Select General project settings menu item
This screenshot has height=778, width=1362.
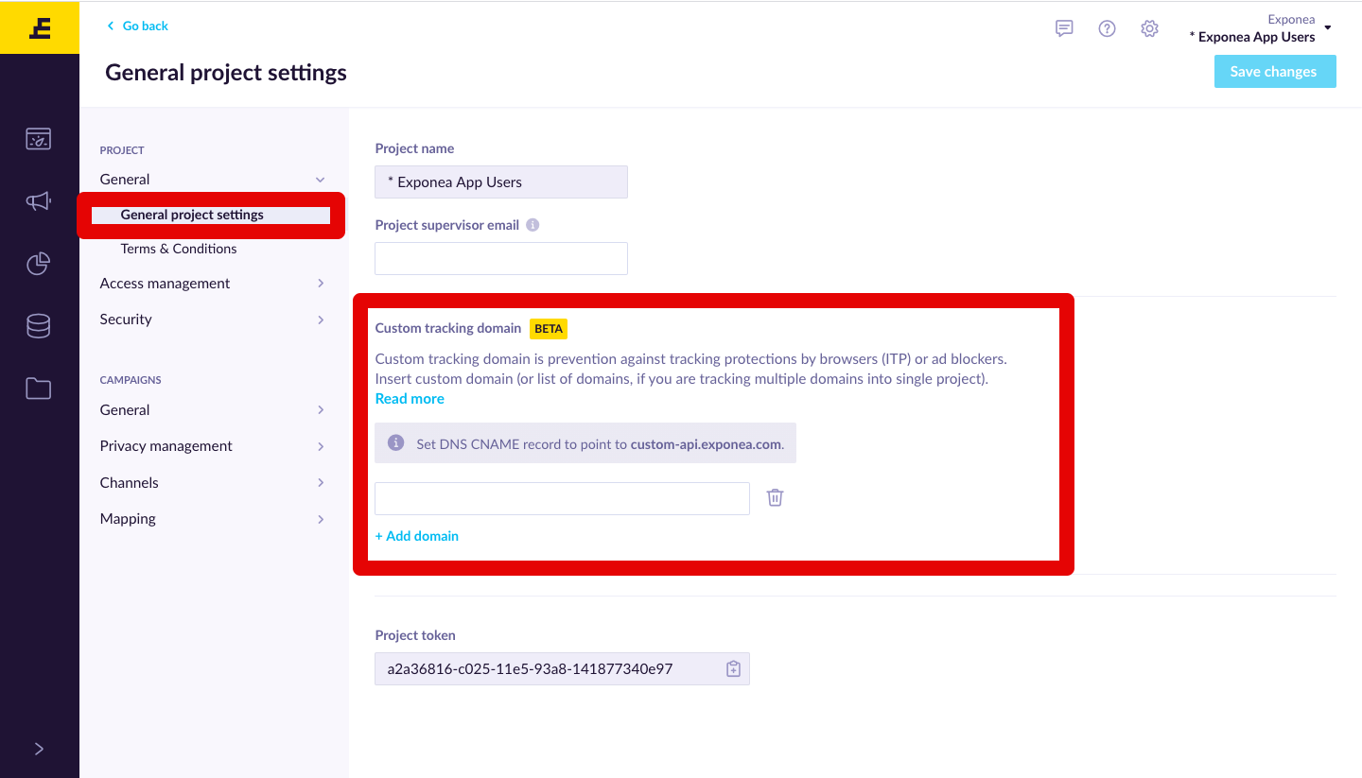pyautogui.click(x=211, y=215)
